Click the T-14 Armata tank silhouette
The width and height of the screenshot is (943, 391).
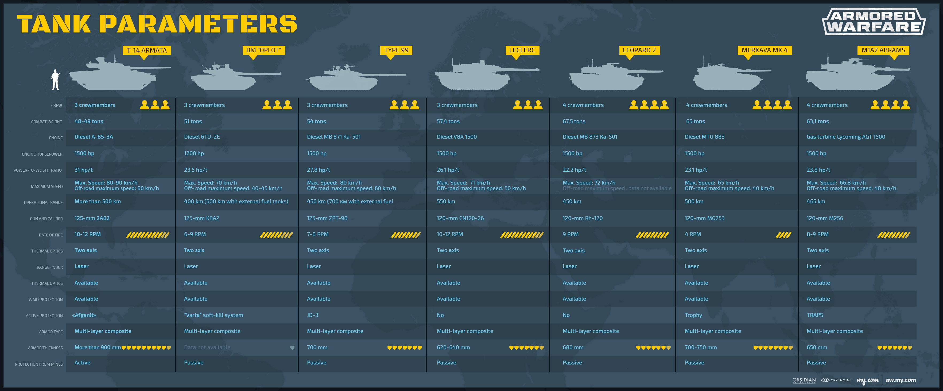pyautogui.click(x=120, y=73)
